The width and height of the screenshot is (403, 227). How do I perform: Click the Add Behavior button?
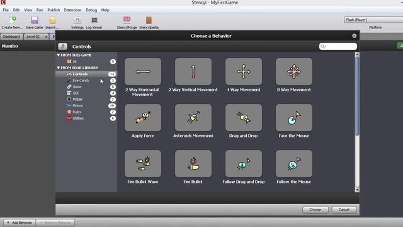[20, 223]
